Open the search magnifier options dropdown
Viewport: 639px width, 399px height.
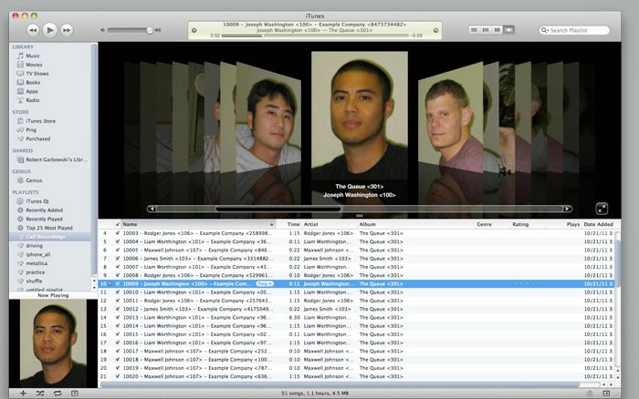[544, 30]
